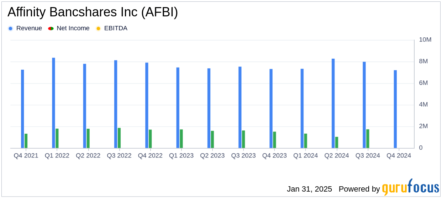Click the Q4 2023 axis label
The image size is (442, 198).
click(274, 156)
